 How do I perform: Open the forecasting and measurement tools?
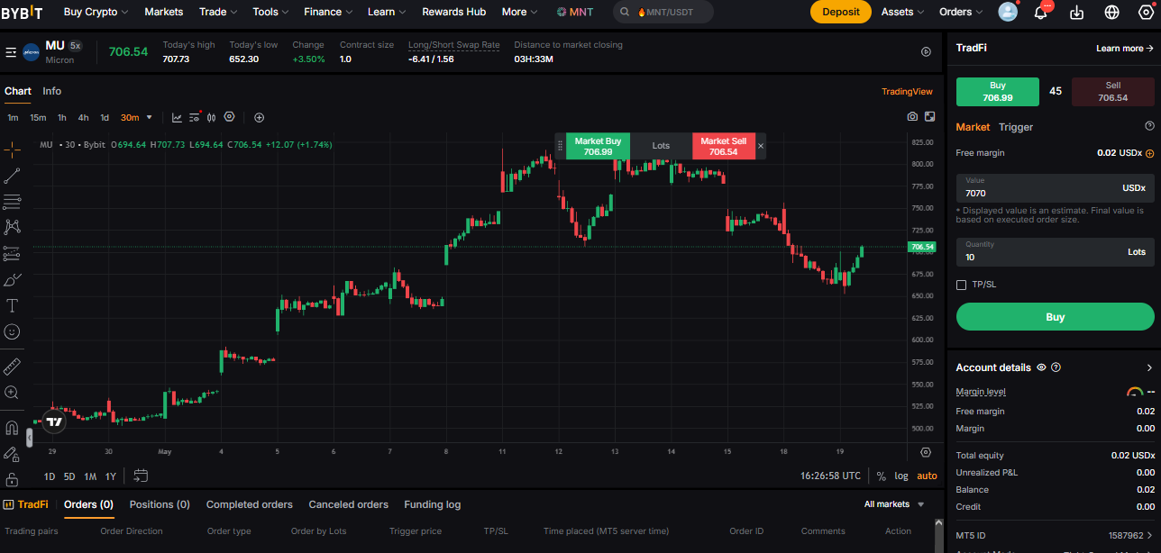pos(12,254)
